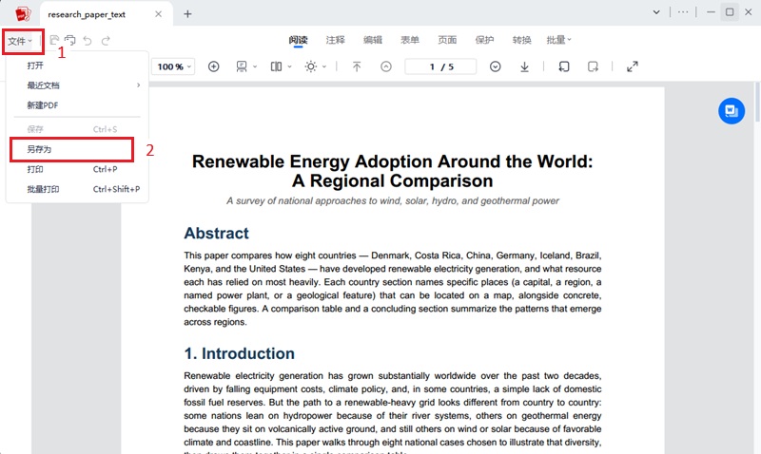
Task: Open the 100 % zoom level dropdown
Action: point(174,66)
